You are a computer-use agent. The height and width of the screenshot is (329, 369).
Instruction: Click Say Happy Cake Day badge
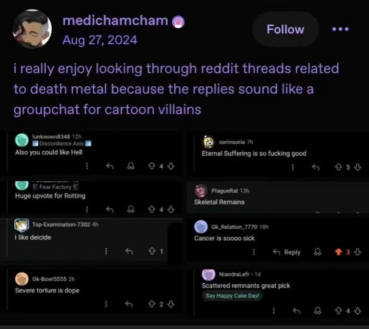[x=232, y=296]
